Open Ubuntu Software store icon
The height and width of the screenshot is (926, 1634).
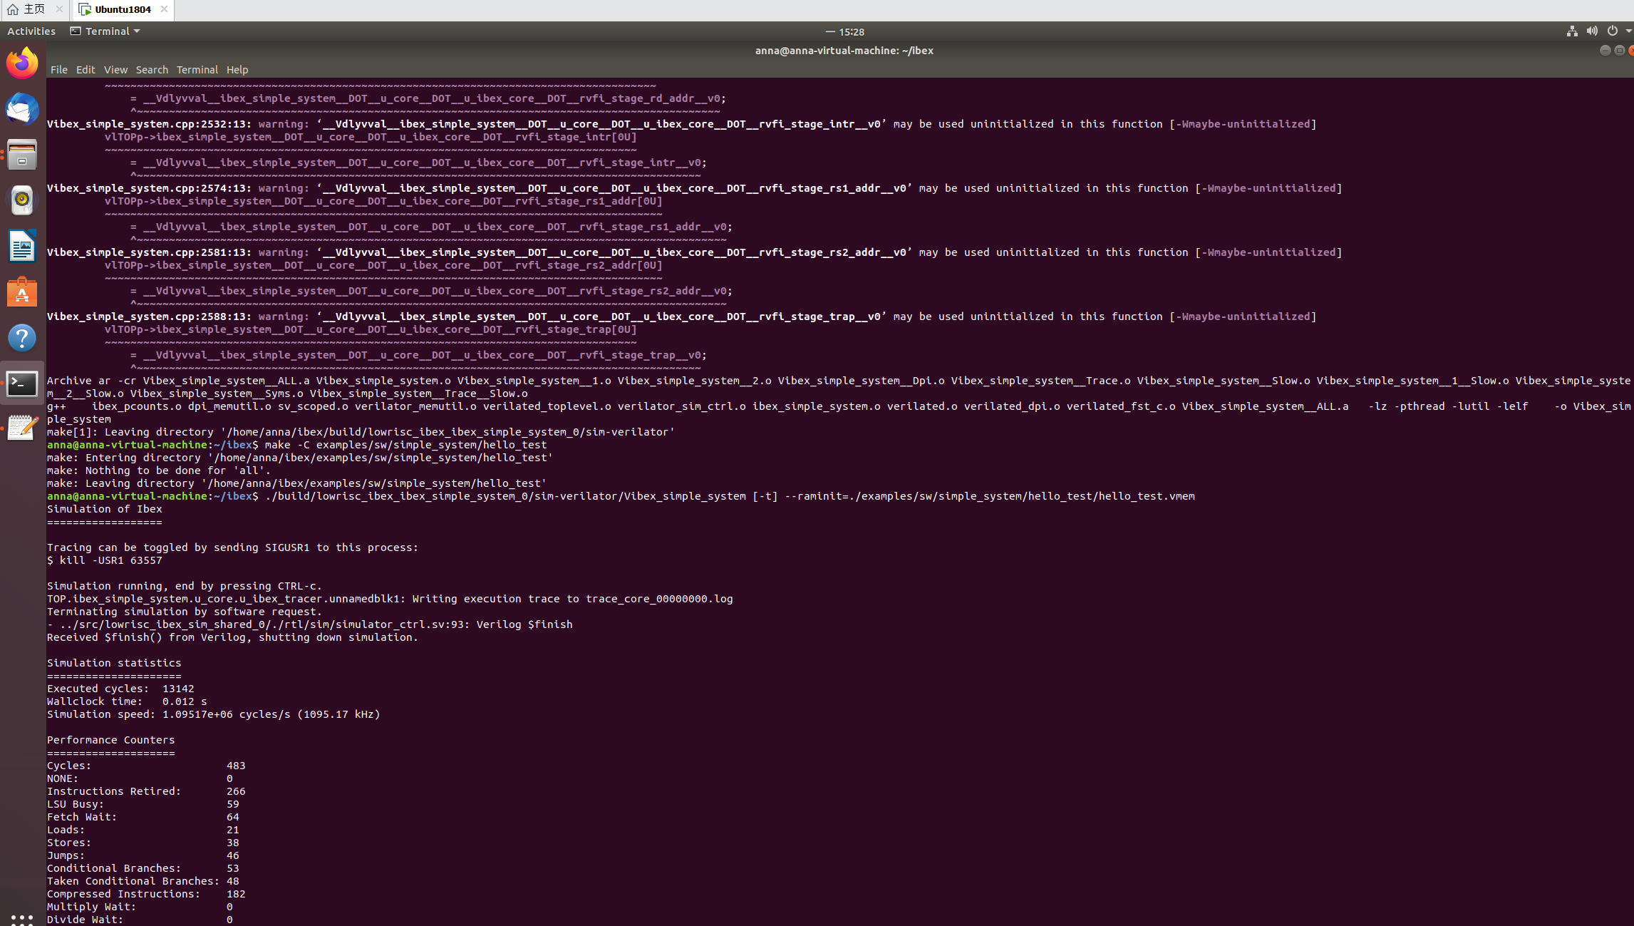22,292
